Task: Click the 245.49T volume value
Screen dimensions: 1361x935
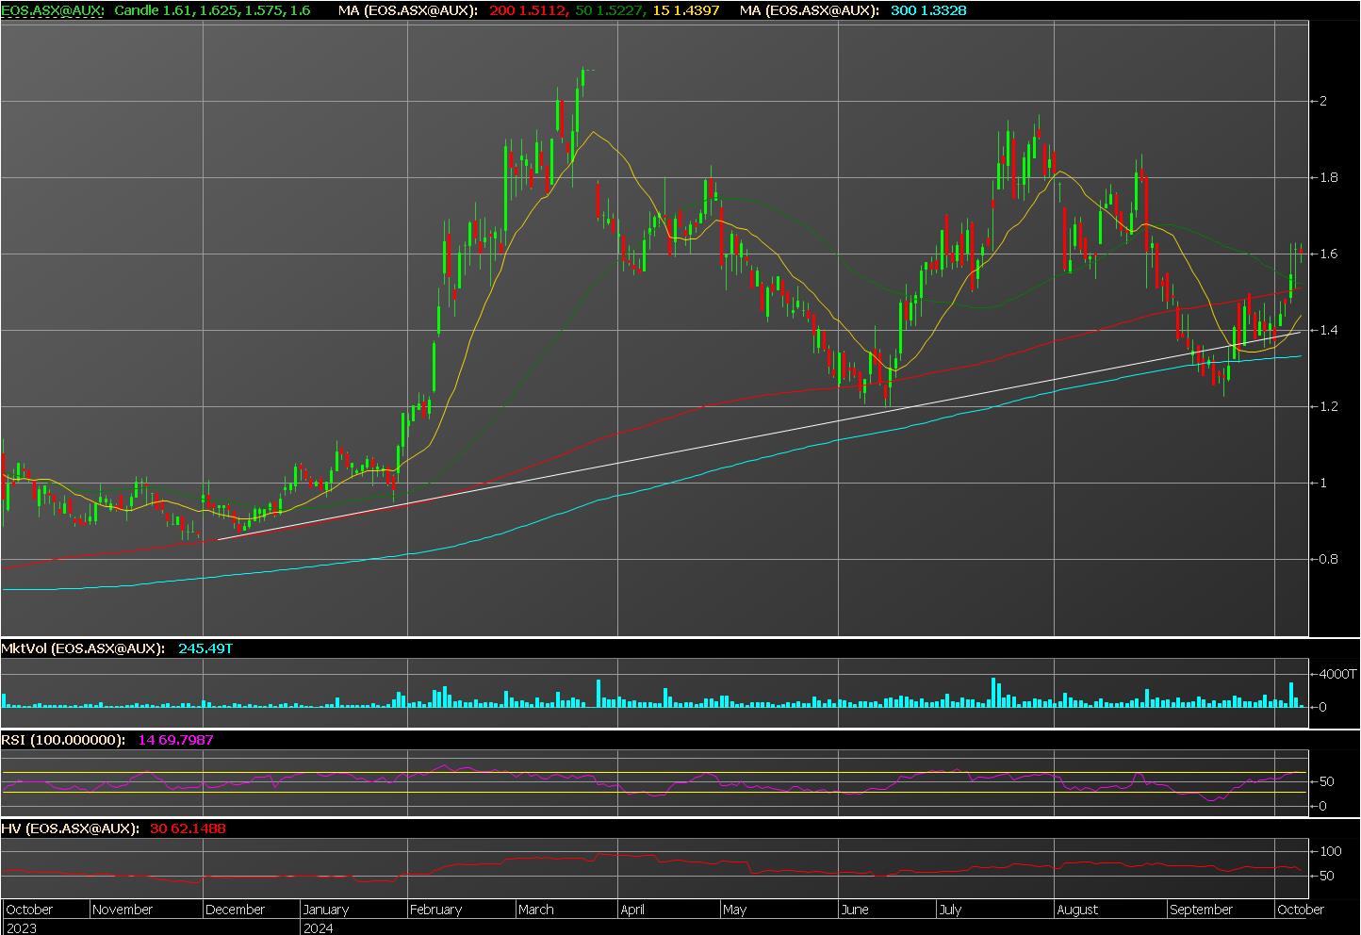Action: coord(205,648)
